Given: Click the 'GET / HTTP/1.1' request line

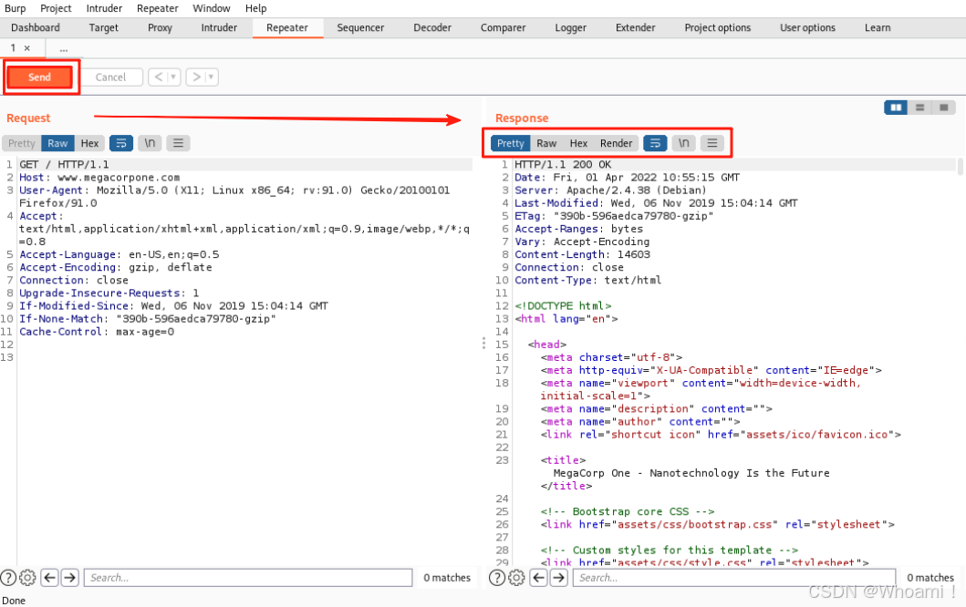Looking at the screenshot, I should 64,164.
